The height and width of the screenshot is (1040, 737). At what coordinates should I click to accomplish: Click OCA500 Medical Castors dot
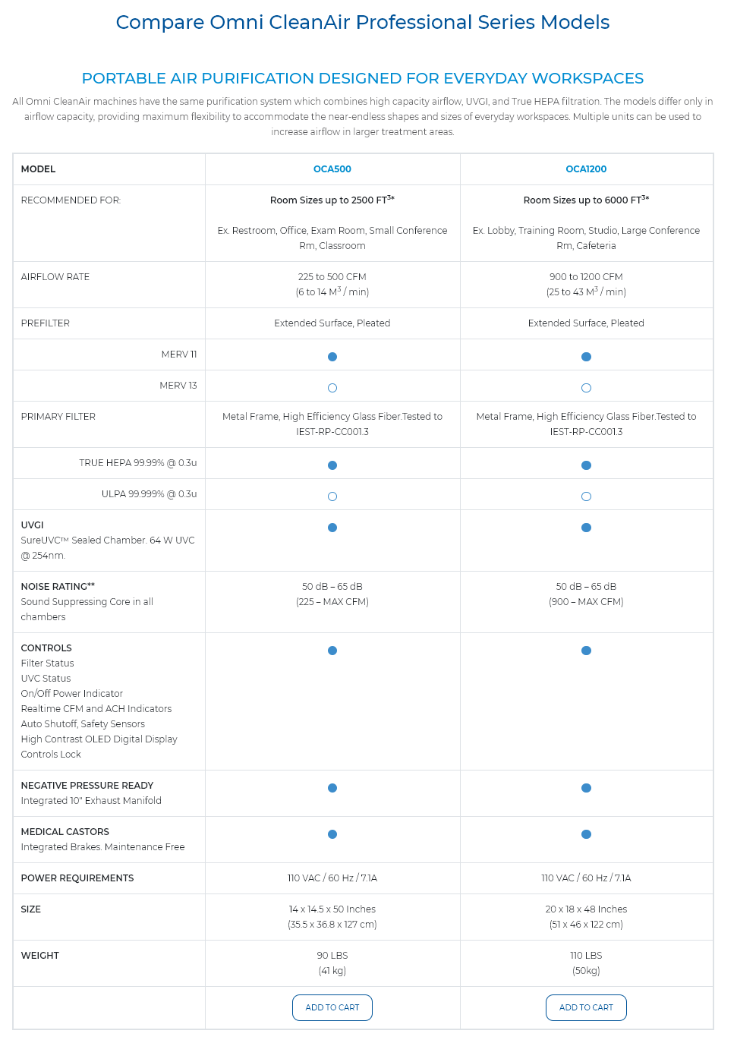click(x=332, y=834)
